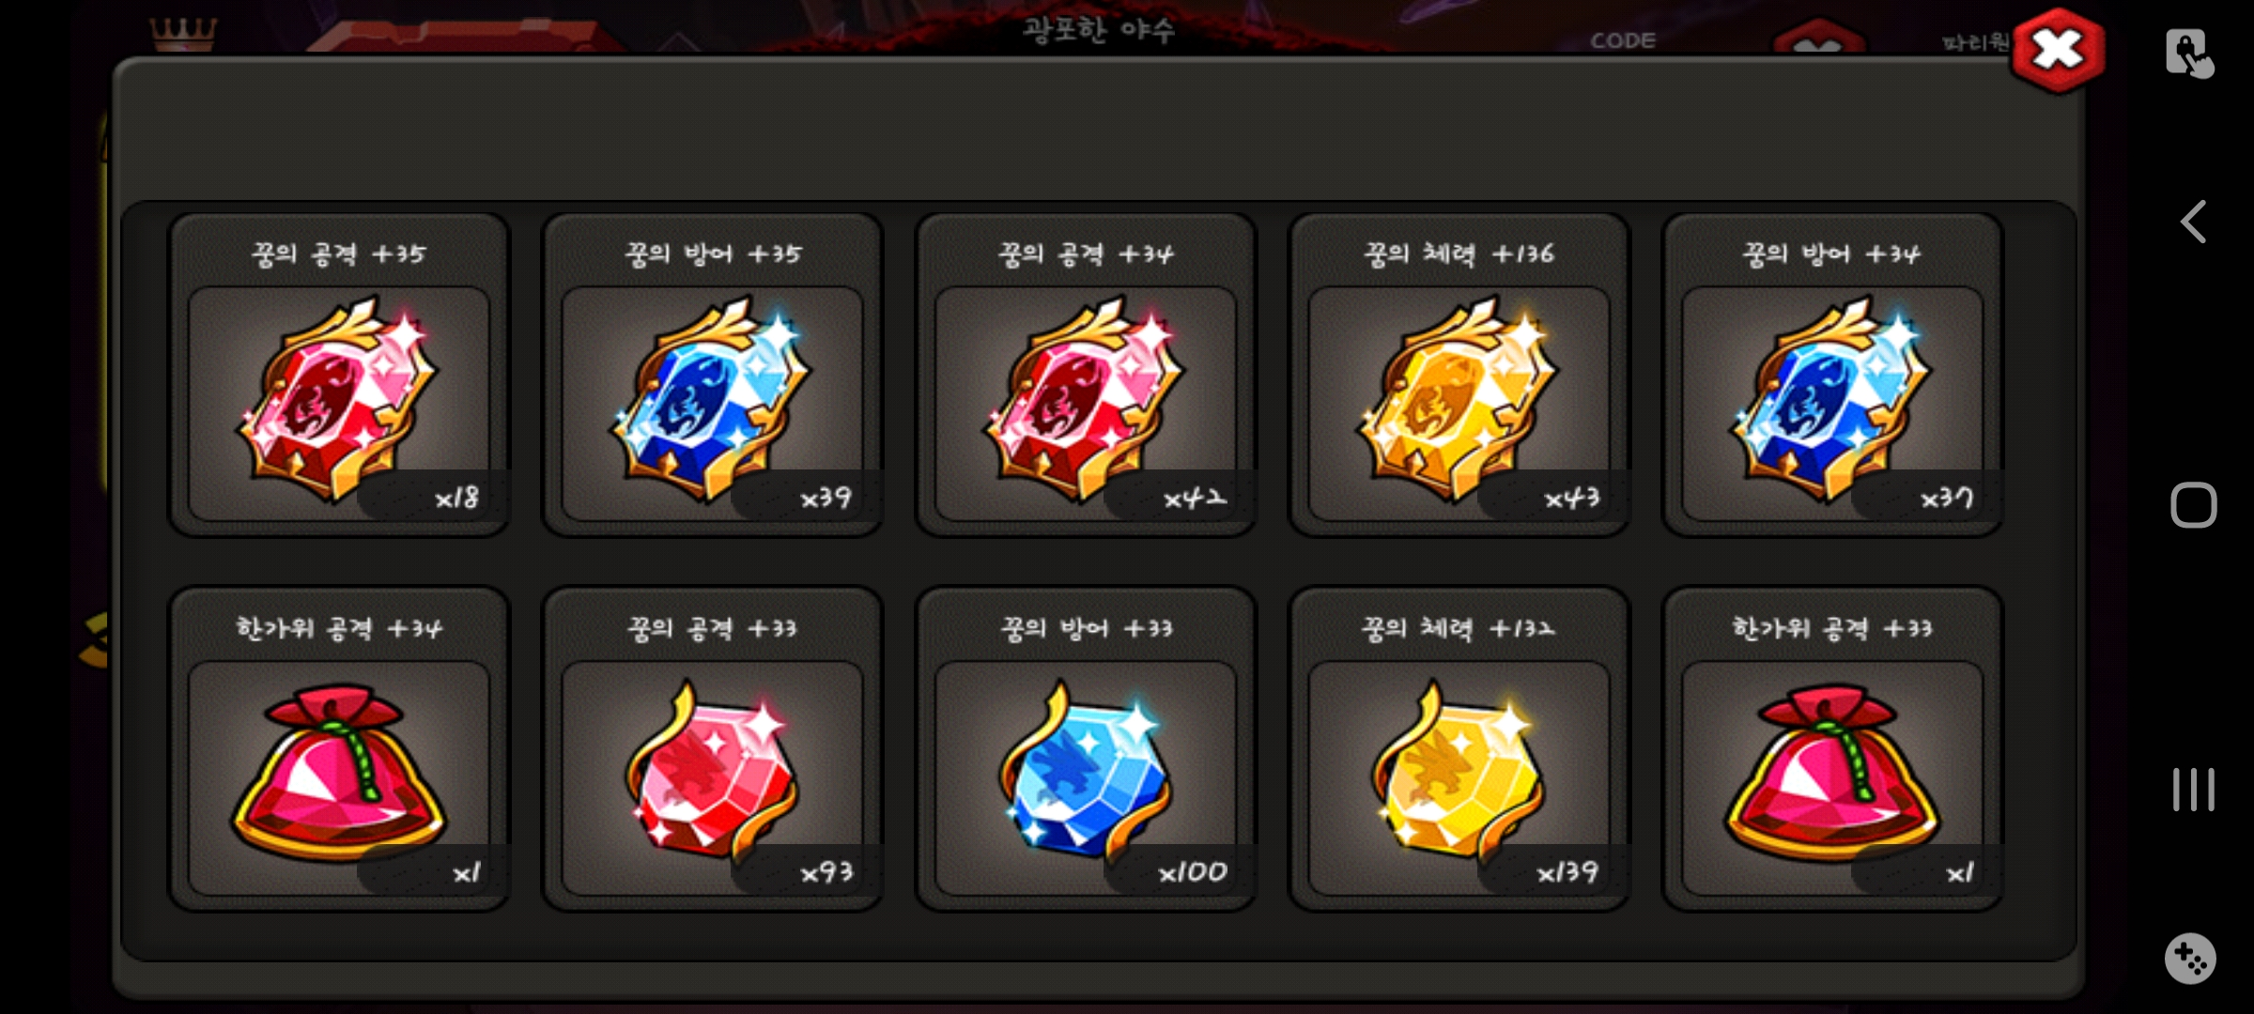
Task: Close the rune inventory popup
Action: pyautogui.click(x=2057, y=51)
